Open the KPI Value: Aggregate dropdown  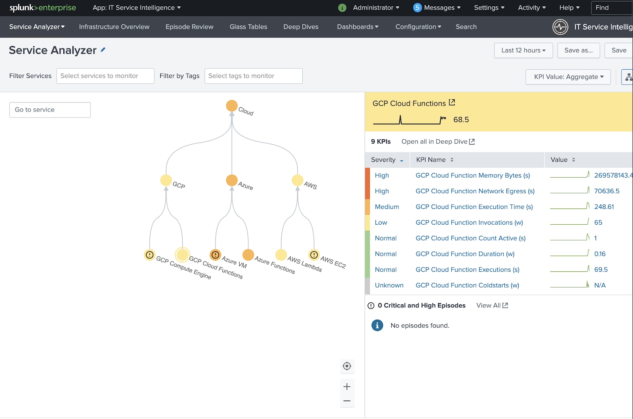pos(568,77)
